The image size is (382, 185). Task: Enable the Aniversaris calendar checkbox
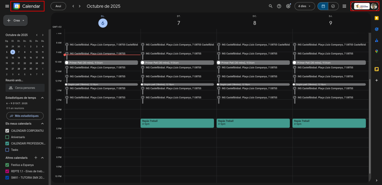[7, 137]
